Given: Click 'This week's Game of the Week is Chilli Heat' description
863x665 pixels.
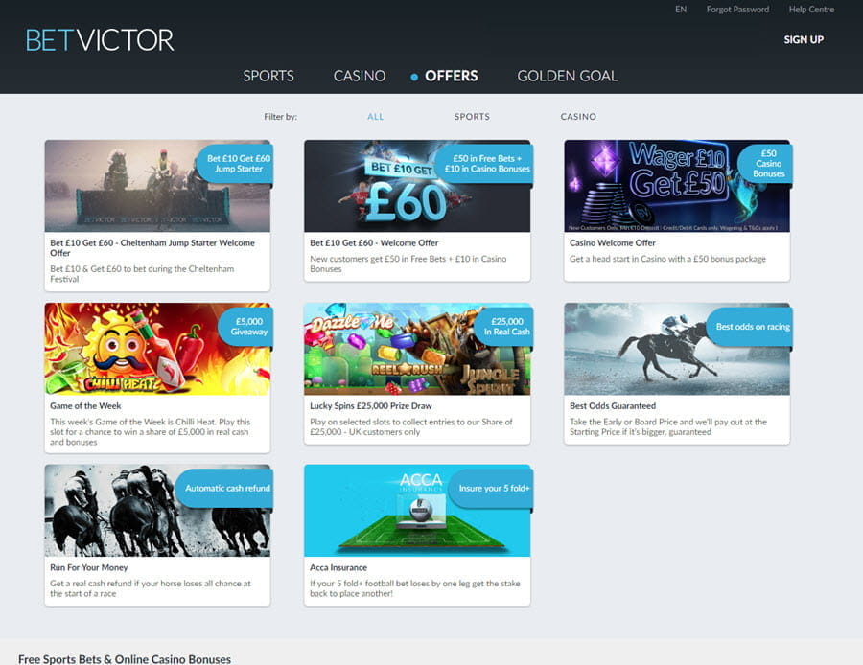Looking at the screenshot, I should 151,432.
